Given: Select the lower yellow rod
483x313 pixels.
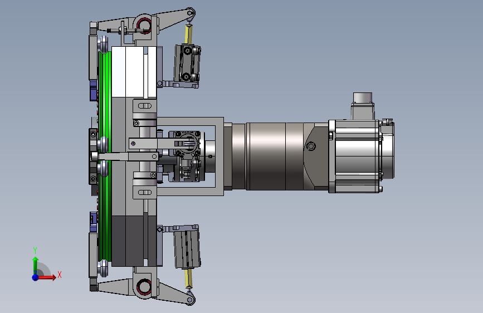Looking at the screenshot, I should pyautogui.click(x=188, y=277).
